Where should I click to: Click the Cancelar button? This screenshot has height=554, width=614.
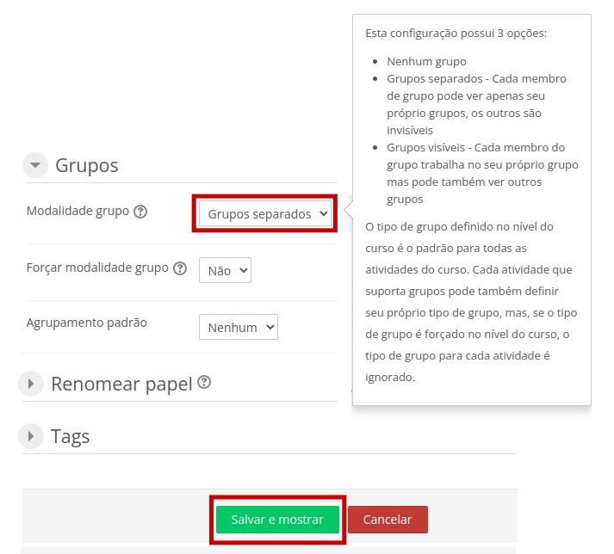click(x=388, y=520)
